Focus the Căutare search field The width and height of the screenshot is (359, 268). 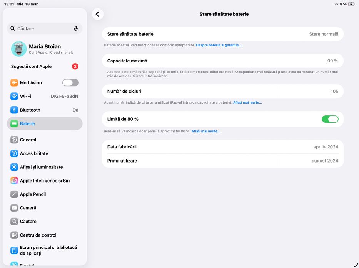coord(45,28)
